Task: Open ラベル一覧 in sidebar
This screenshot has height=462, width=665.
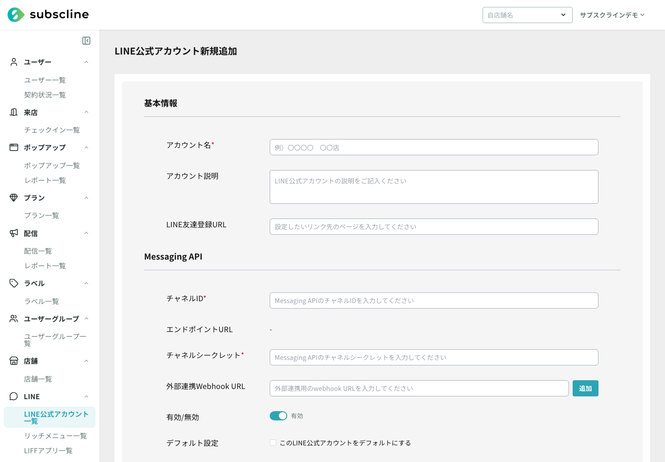Action: click(x=42, y=301)
